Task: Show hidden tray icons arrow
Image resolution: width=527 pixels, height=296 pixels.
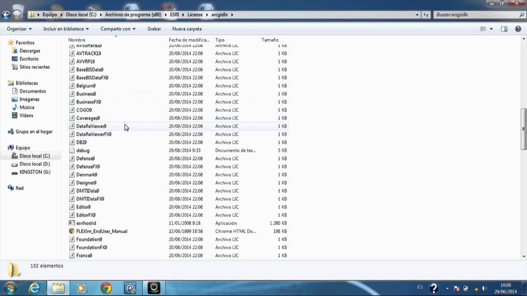Action: [x=447, y=289]
